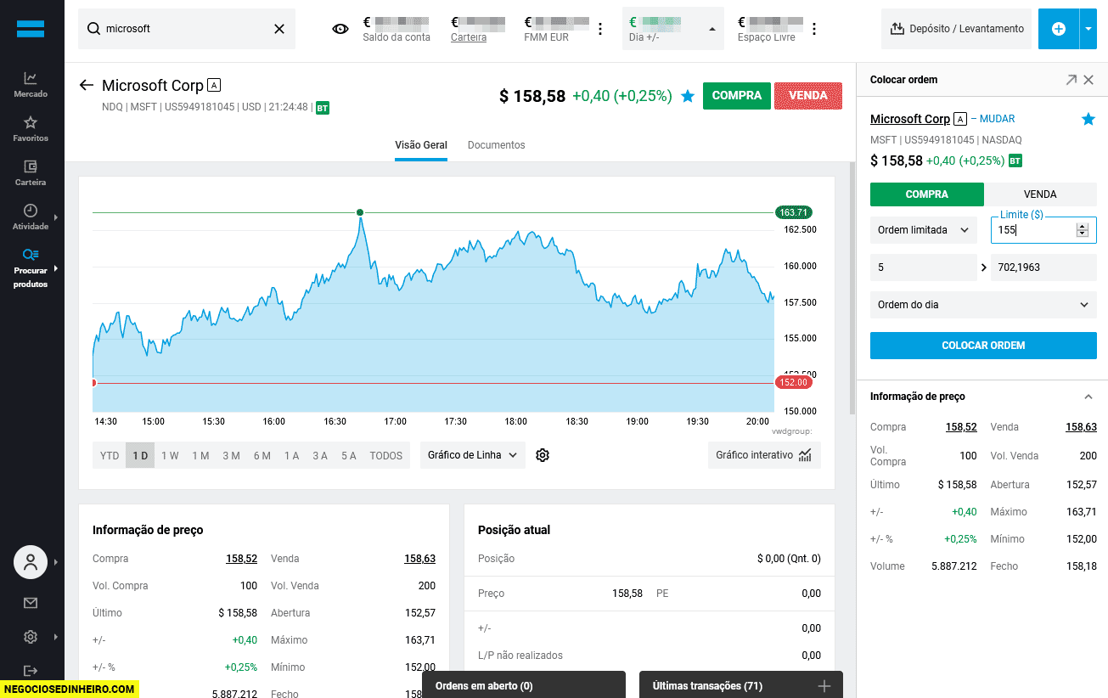The height and width of the screenshot is (698, 1108).
Task: Select COMPRA side in order form
Action: point(927,194)
